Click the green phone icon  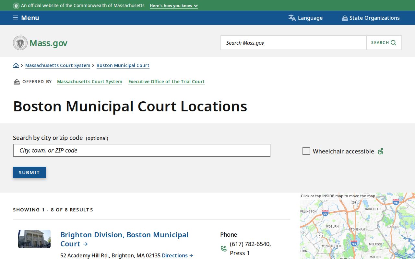tap(223, 248)
